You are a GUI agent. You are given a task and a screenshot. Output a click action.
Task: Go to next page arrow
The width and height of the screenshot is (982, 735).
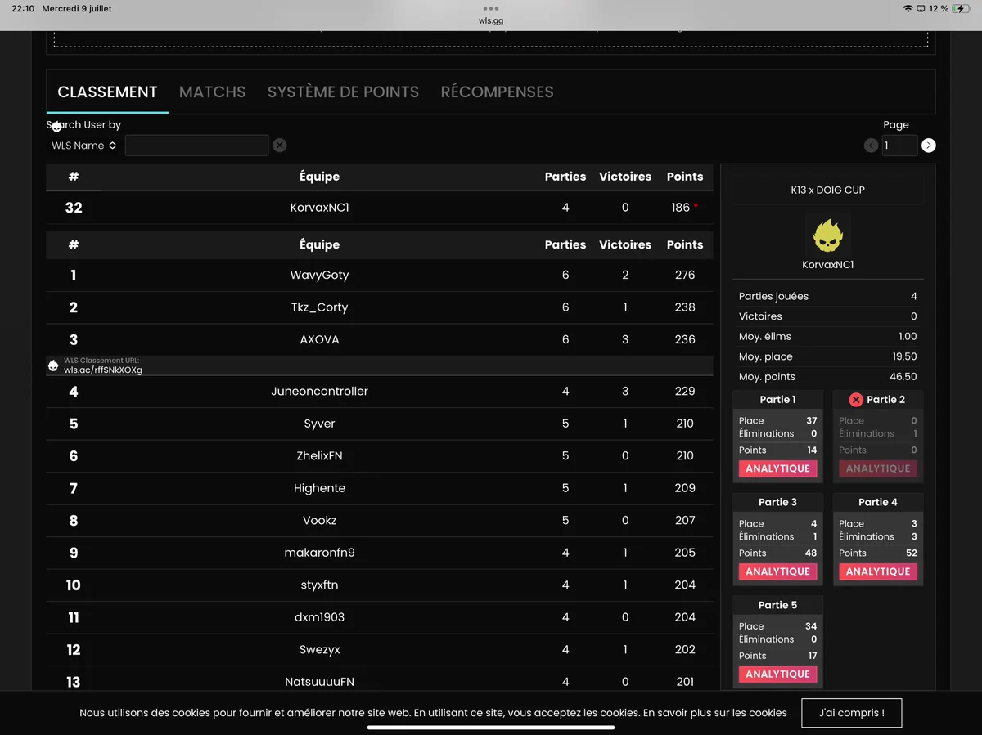[928, 146]
